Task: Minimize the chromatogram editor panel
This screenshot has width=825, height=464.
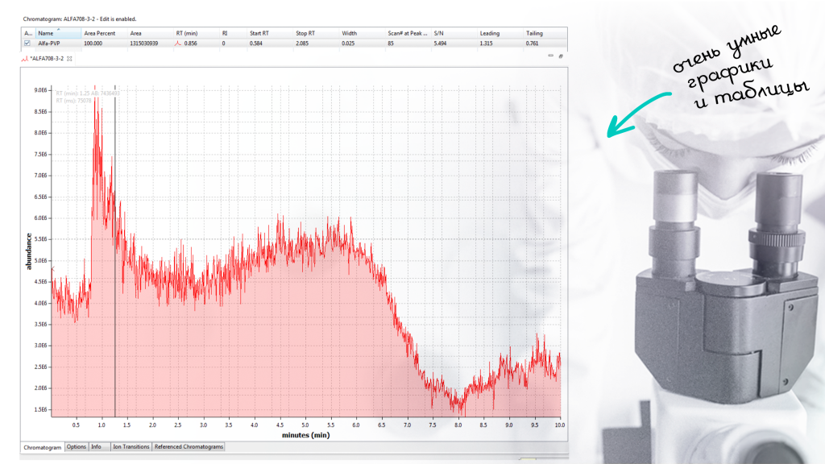Action: coord(550,56)
